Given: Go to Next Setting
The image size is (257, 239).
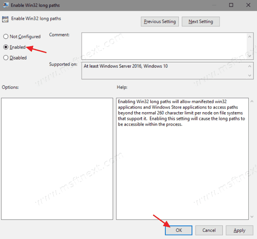Looking at the screenshot, I should (x=201, y=21).
